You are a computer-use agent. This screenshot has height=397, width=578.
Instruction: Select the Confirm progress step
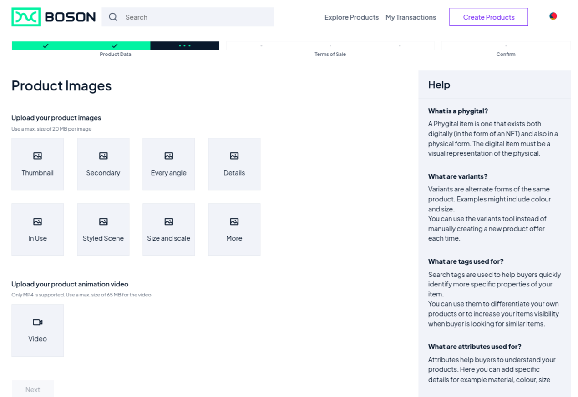506,46
